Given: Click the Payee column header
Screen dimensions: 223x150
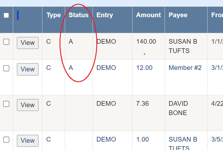Looking at the screenshot, I should click(x=178, y=15).
